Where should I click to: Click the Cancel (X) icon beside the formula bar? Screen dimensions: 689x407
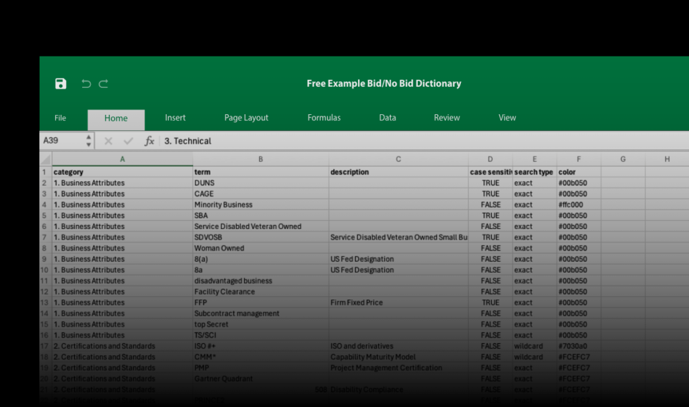(x=108, y=141)
